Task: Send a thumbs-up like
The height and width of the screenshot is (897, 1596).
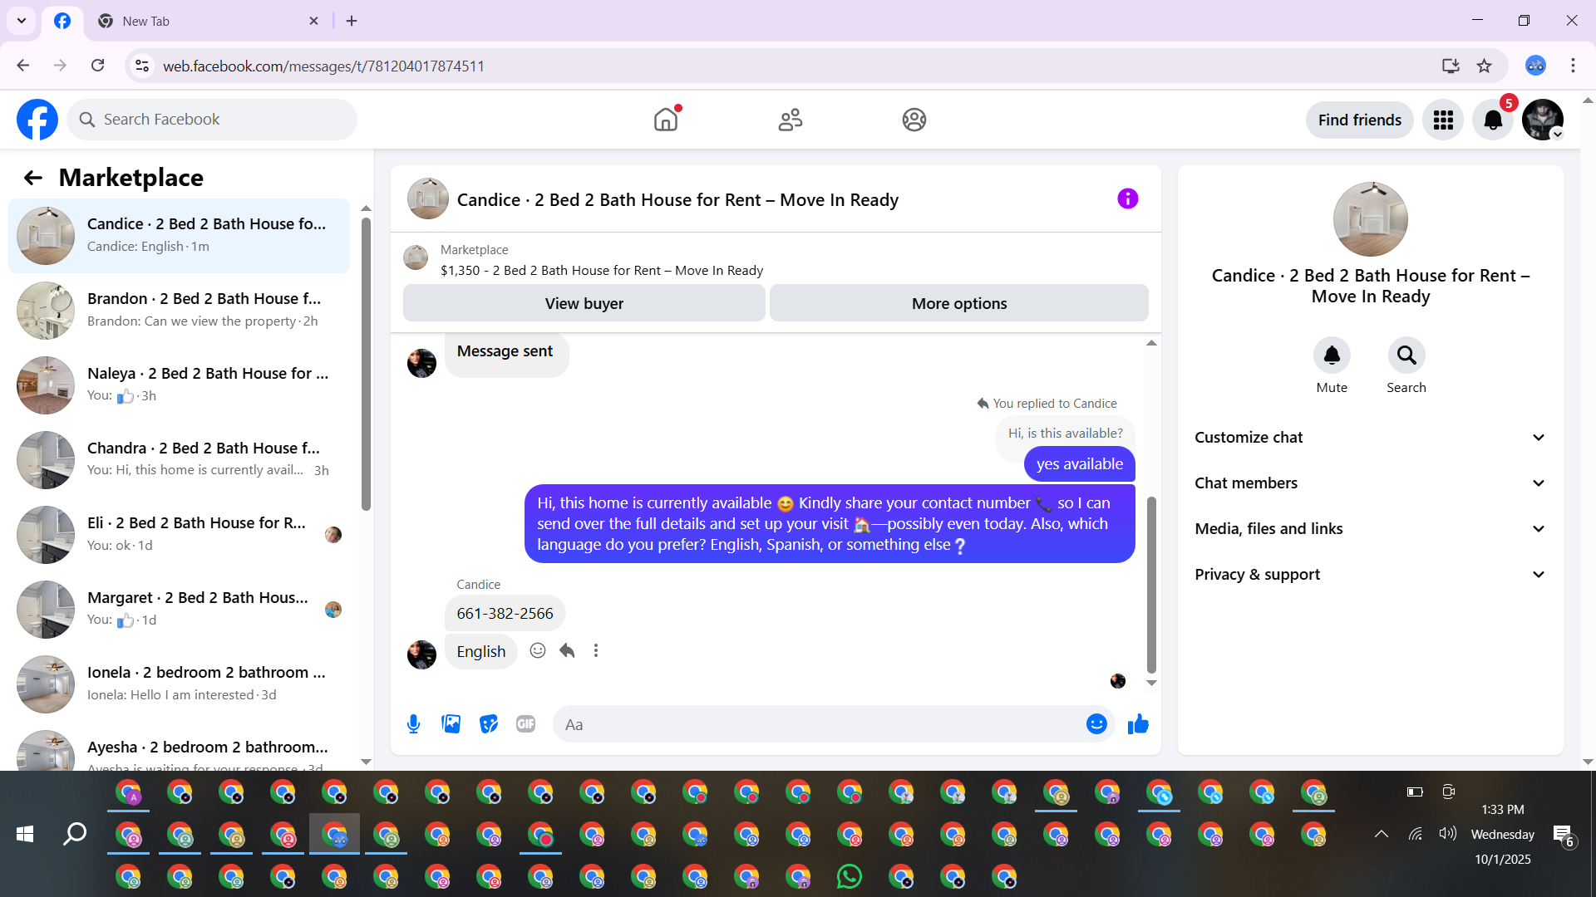Action: 1138,724
